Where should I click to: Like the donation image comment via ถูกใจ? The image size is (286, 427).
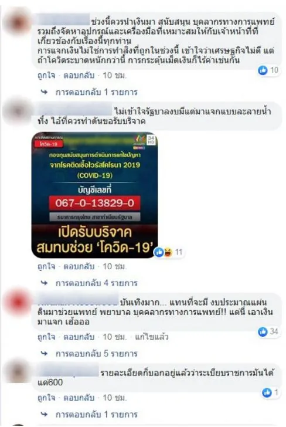click(x=46, y=266)
